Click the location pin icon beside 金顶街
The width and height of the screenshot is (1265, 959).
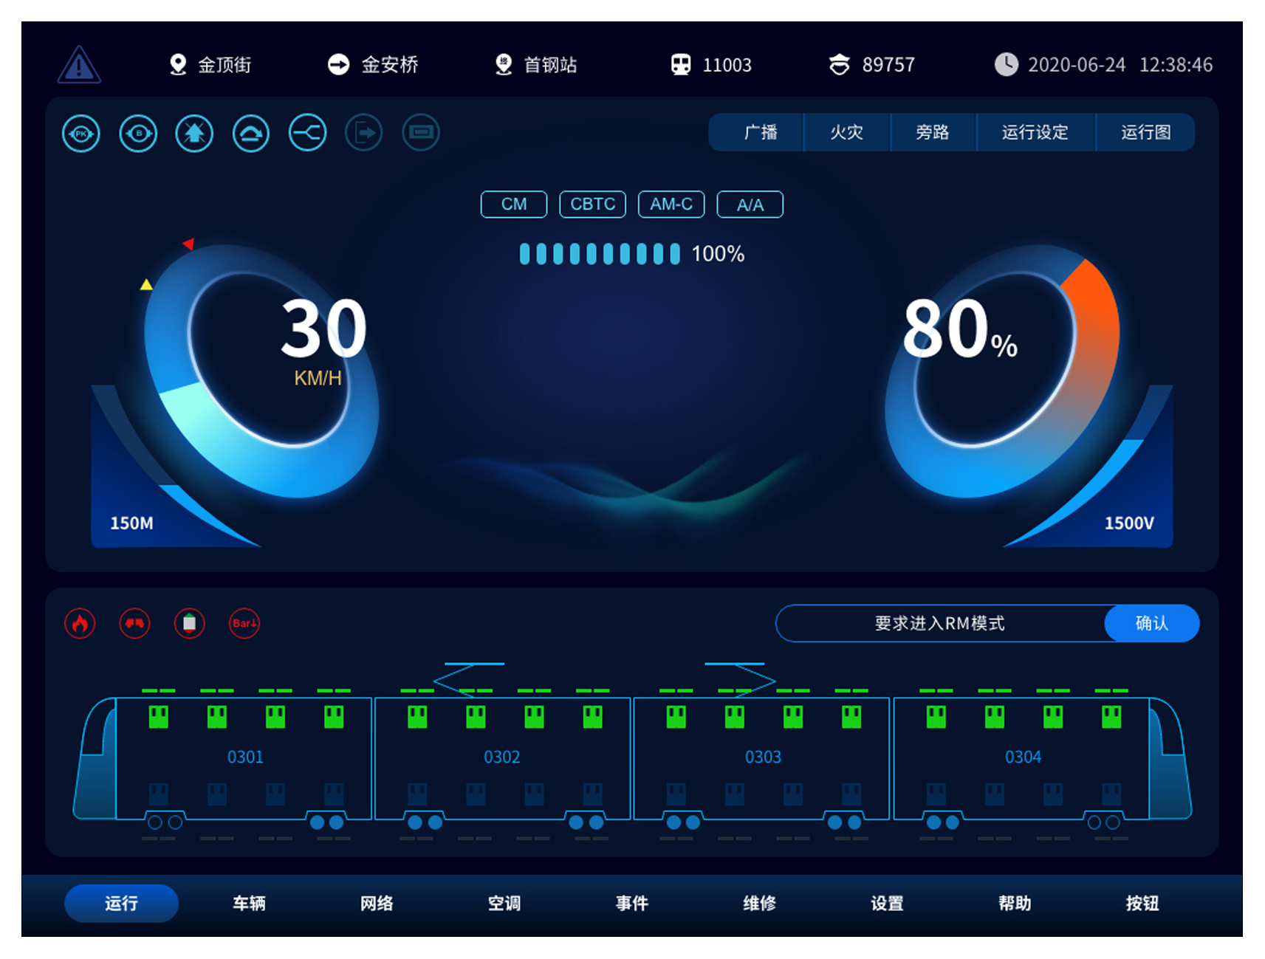pos(177,65)
